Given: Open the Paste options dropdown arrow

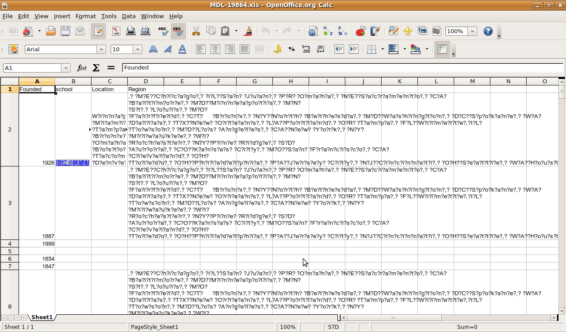Looking at the screenshot, I should pyautogui.click(x=236, y=31).
